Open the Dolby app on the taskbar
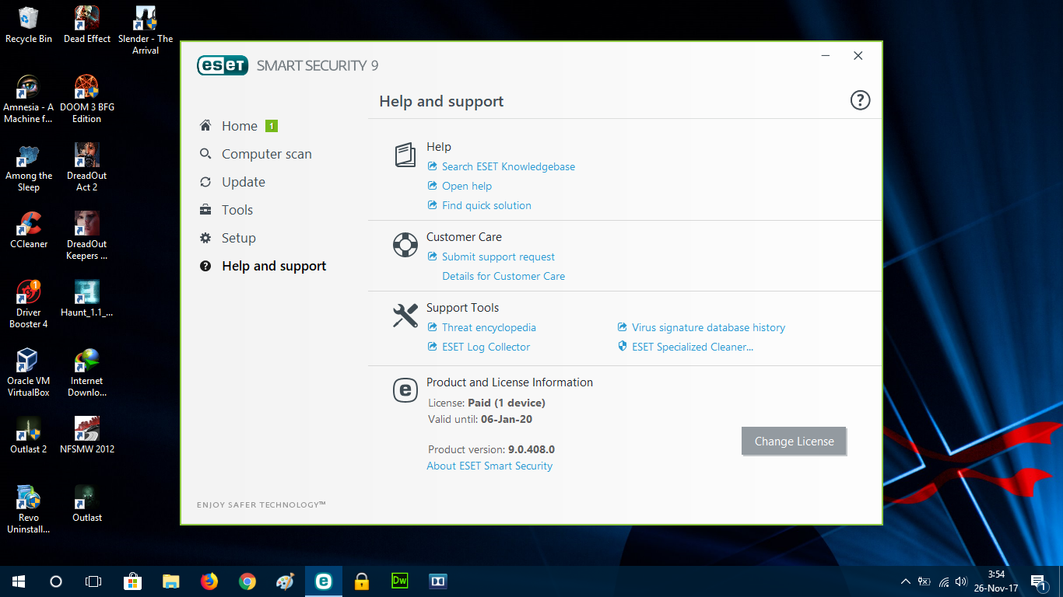 click(438, 581)
